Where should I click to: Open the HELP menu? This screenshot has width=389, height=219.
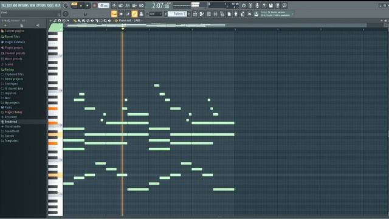tap(57, 5)
